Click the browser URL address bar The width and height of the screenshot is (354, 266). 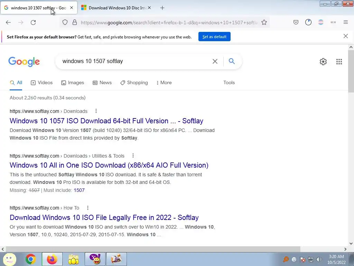click(x=169, y=23)
